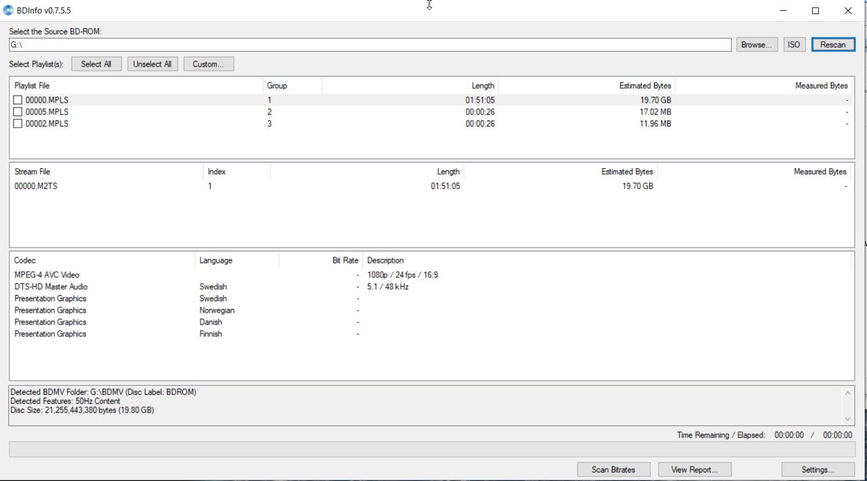
Task: Click the Description column header
Action: 607,261
